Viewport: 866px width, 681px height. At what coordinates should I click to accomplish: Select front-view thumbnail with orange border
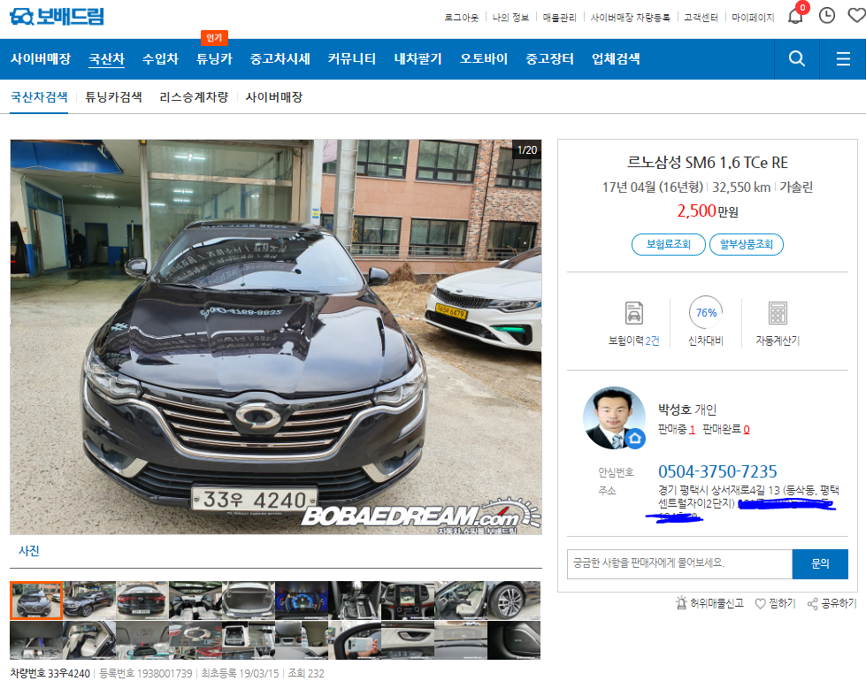(x=36, y=601)
